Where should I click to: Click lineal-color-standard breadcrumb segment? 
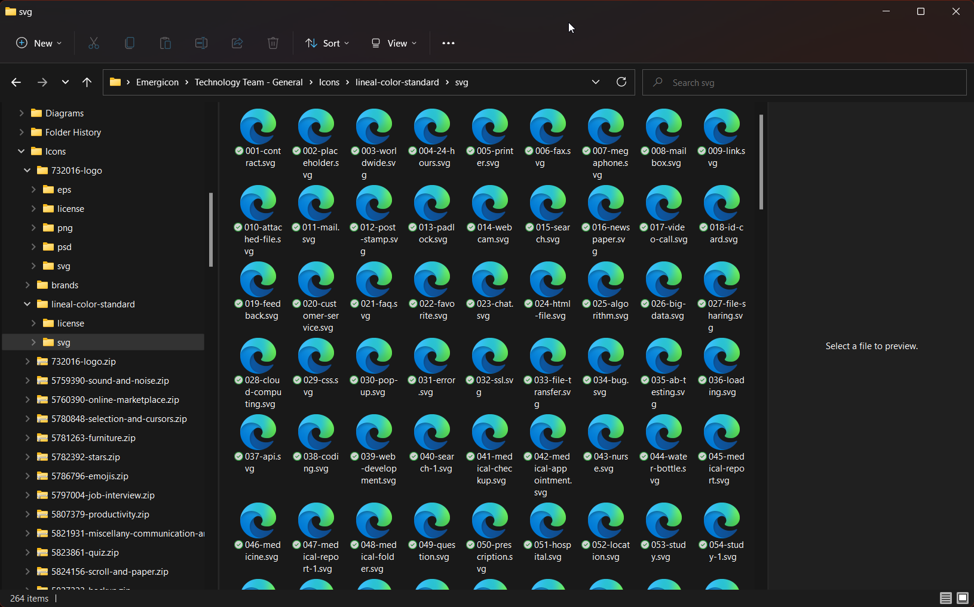397,82
